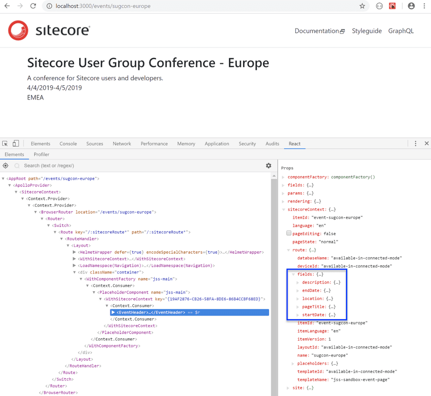Open the Security tab

pos(247,143)
